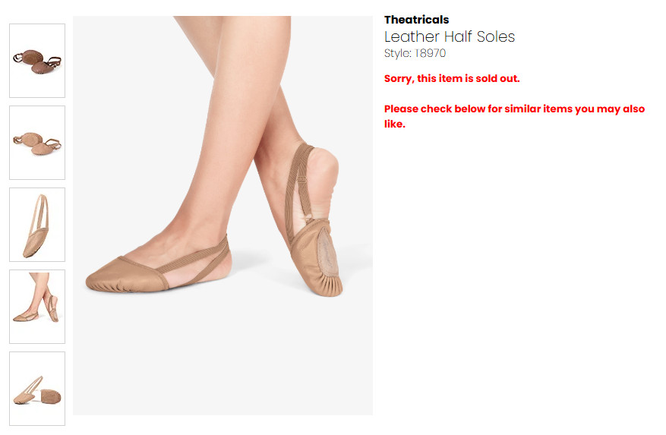The image size is (666, 435).
Task: Select the dark brown half soles thumbnail
Action: pos(37,61)
